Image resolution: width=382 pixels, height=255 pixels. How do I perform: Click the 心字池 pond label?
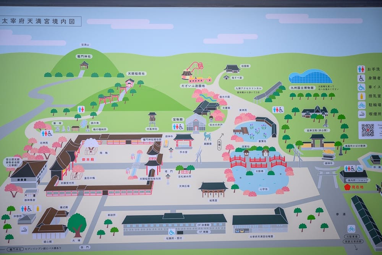click(x=263, y=189)
